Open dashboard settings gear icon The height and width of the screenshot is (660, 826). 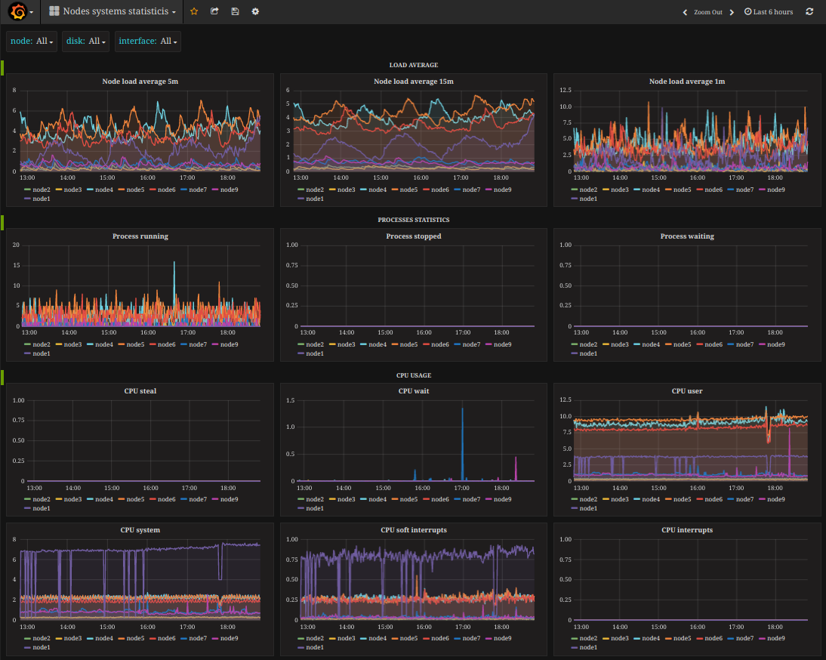255,11
